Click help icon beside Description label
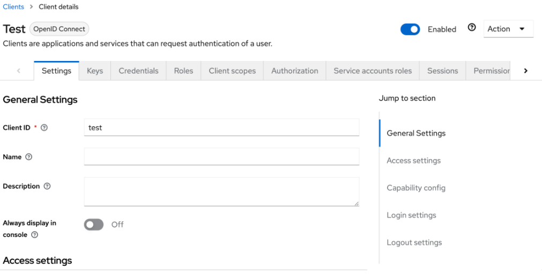Image resolution: width=542 pixels, height=276 pixels. point(47,187)
